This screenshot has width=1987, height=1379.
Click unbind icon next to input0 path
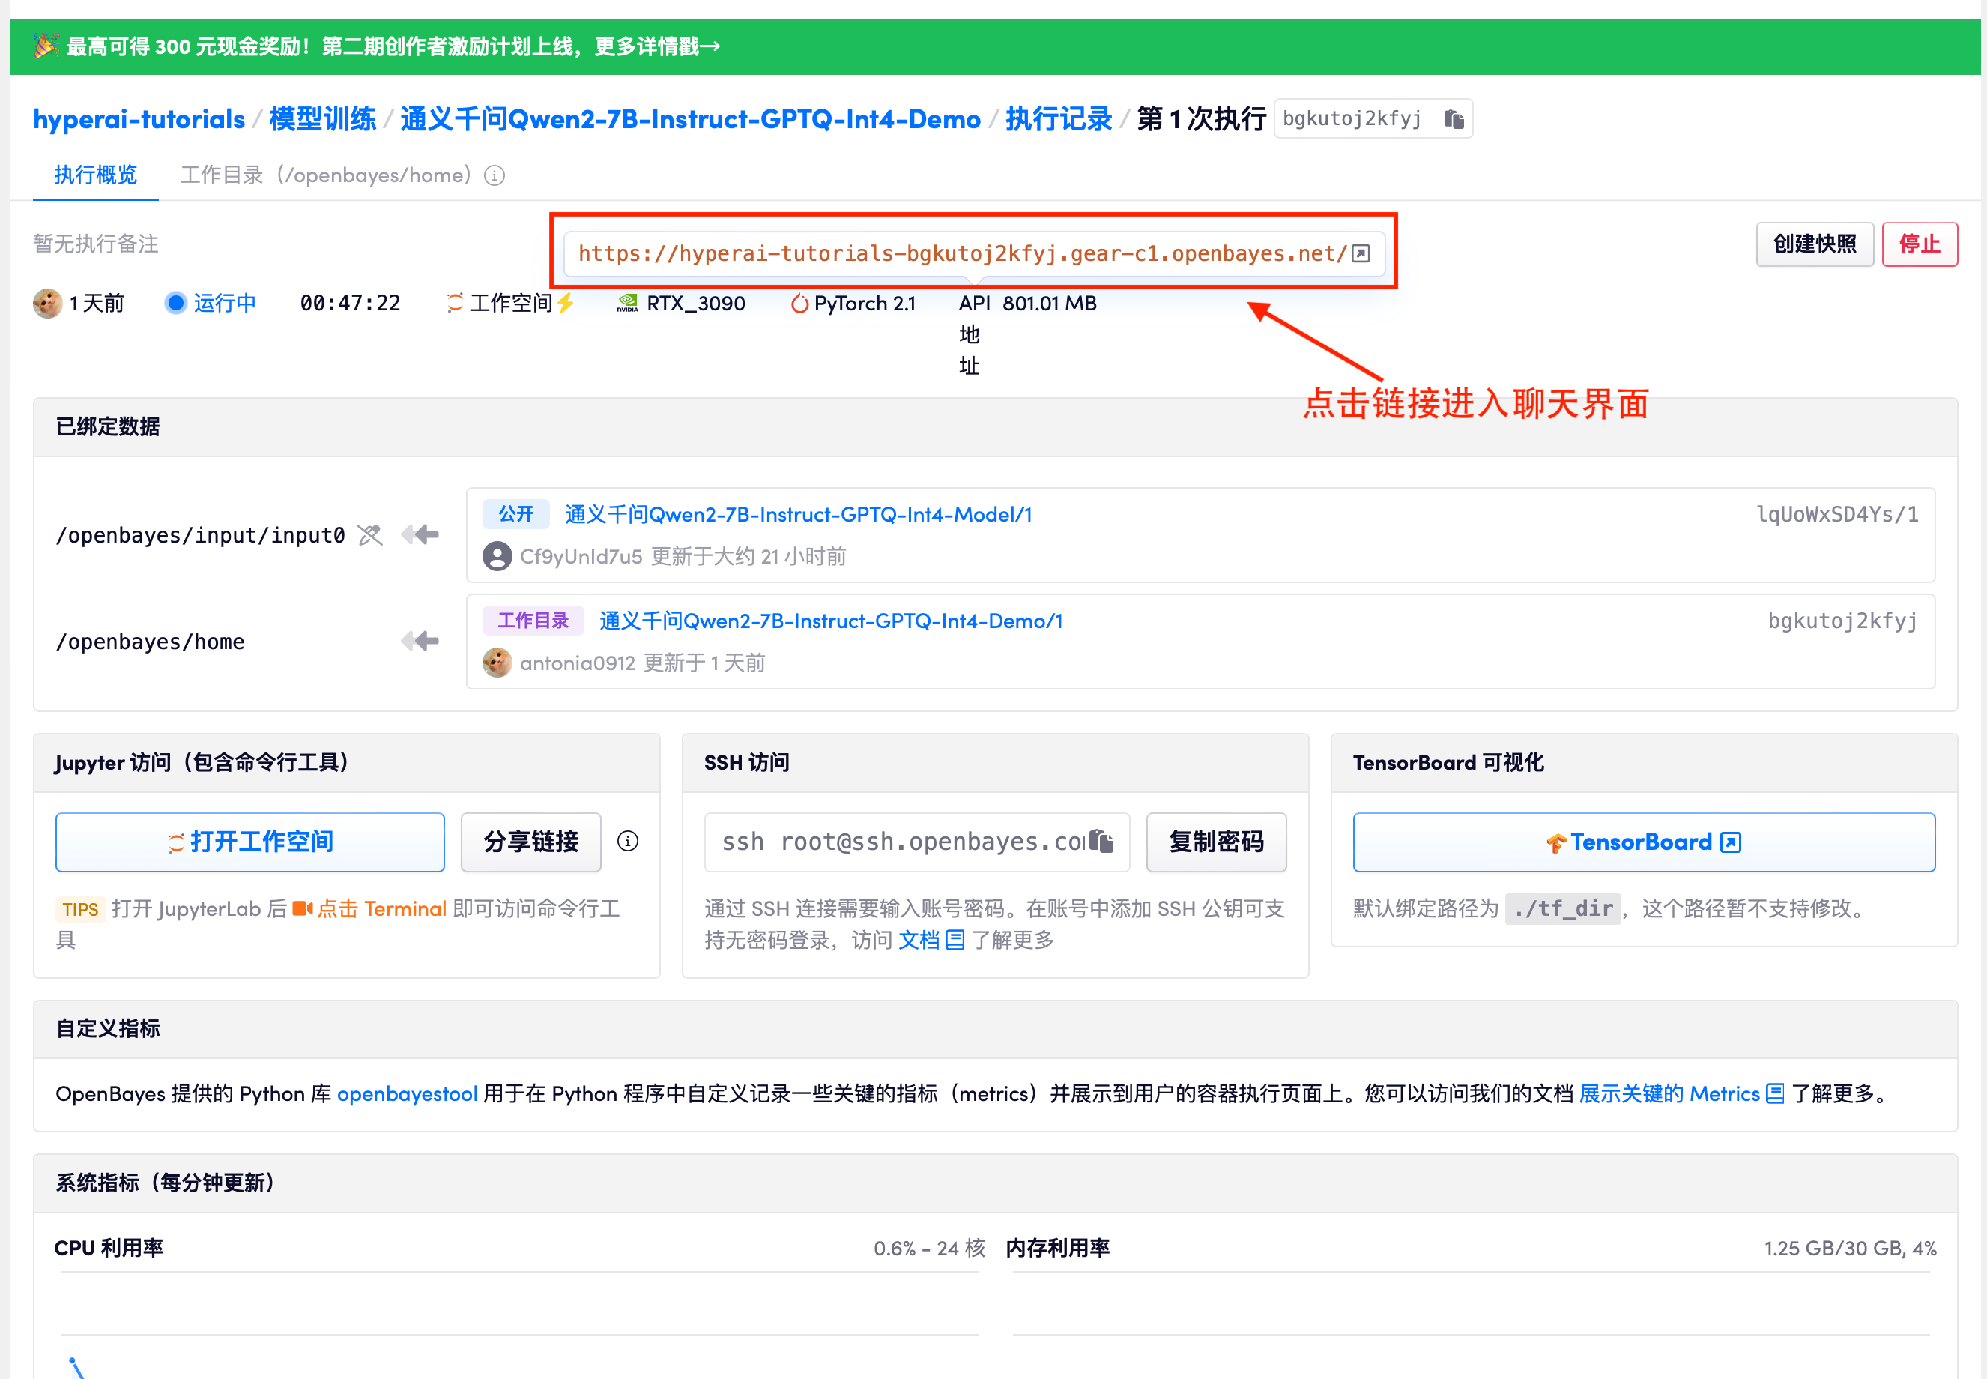pyautogui.click(x=369, y=536)
